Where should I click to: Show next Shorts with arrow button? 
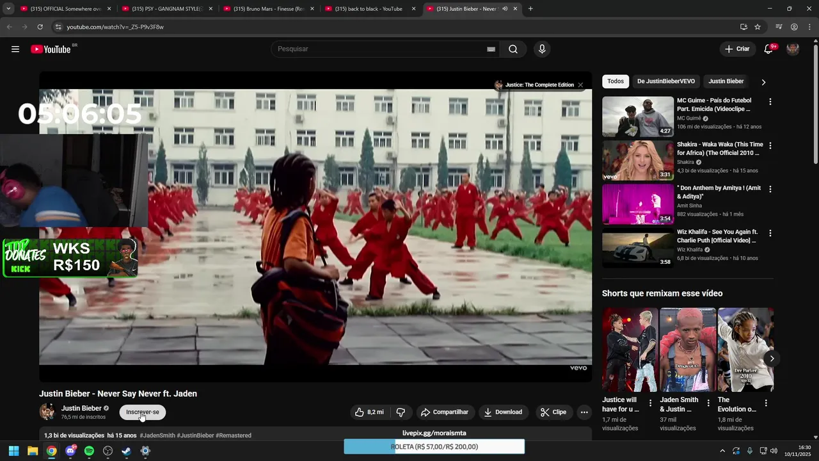pyautogui.click(x=772, y=359)
